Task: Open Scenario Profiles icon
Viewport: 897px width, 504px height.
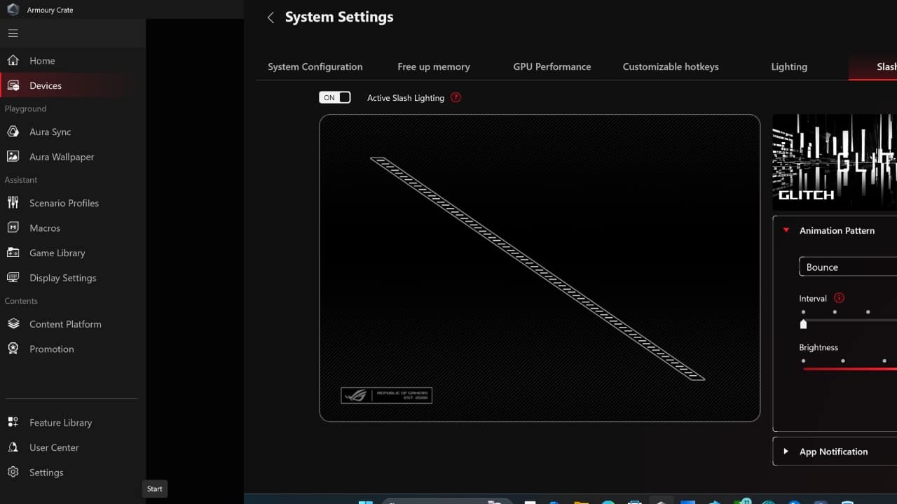Action: (x=13, y=203)
